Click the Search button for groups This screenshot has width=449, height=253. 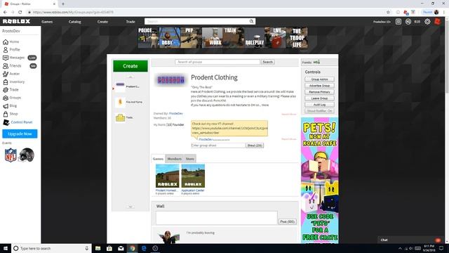tap(268, 62)
